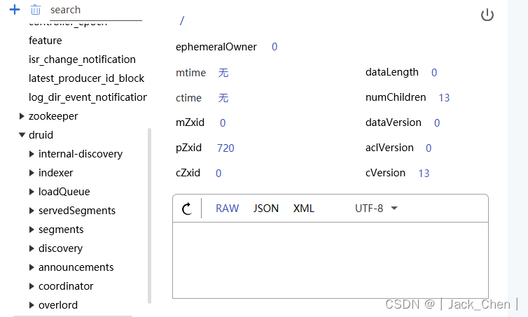Expand the internal-discovery node
Viewport: 528px width, 317px height.
(x=32, y=154)
